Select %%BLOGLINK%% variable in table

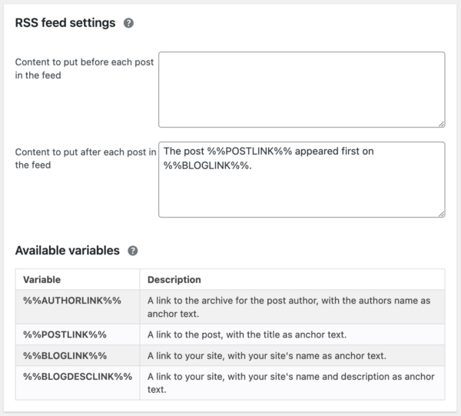click(x=65, y=356)
